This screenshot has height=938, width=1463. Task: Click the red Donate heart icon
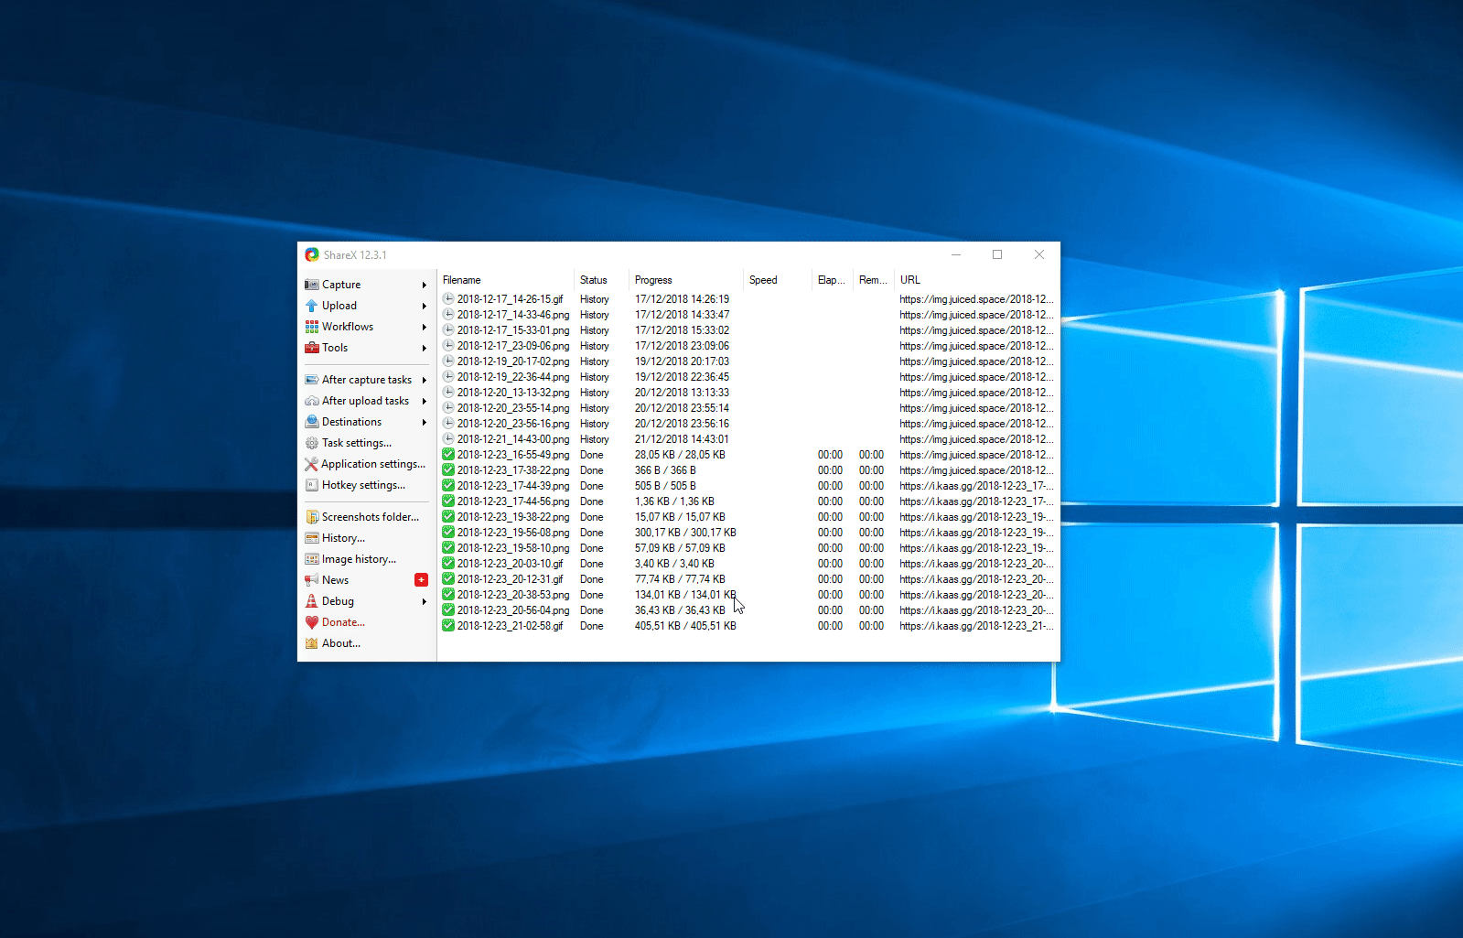click(x=312, y=622)
